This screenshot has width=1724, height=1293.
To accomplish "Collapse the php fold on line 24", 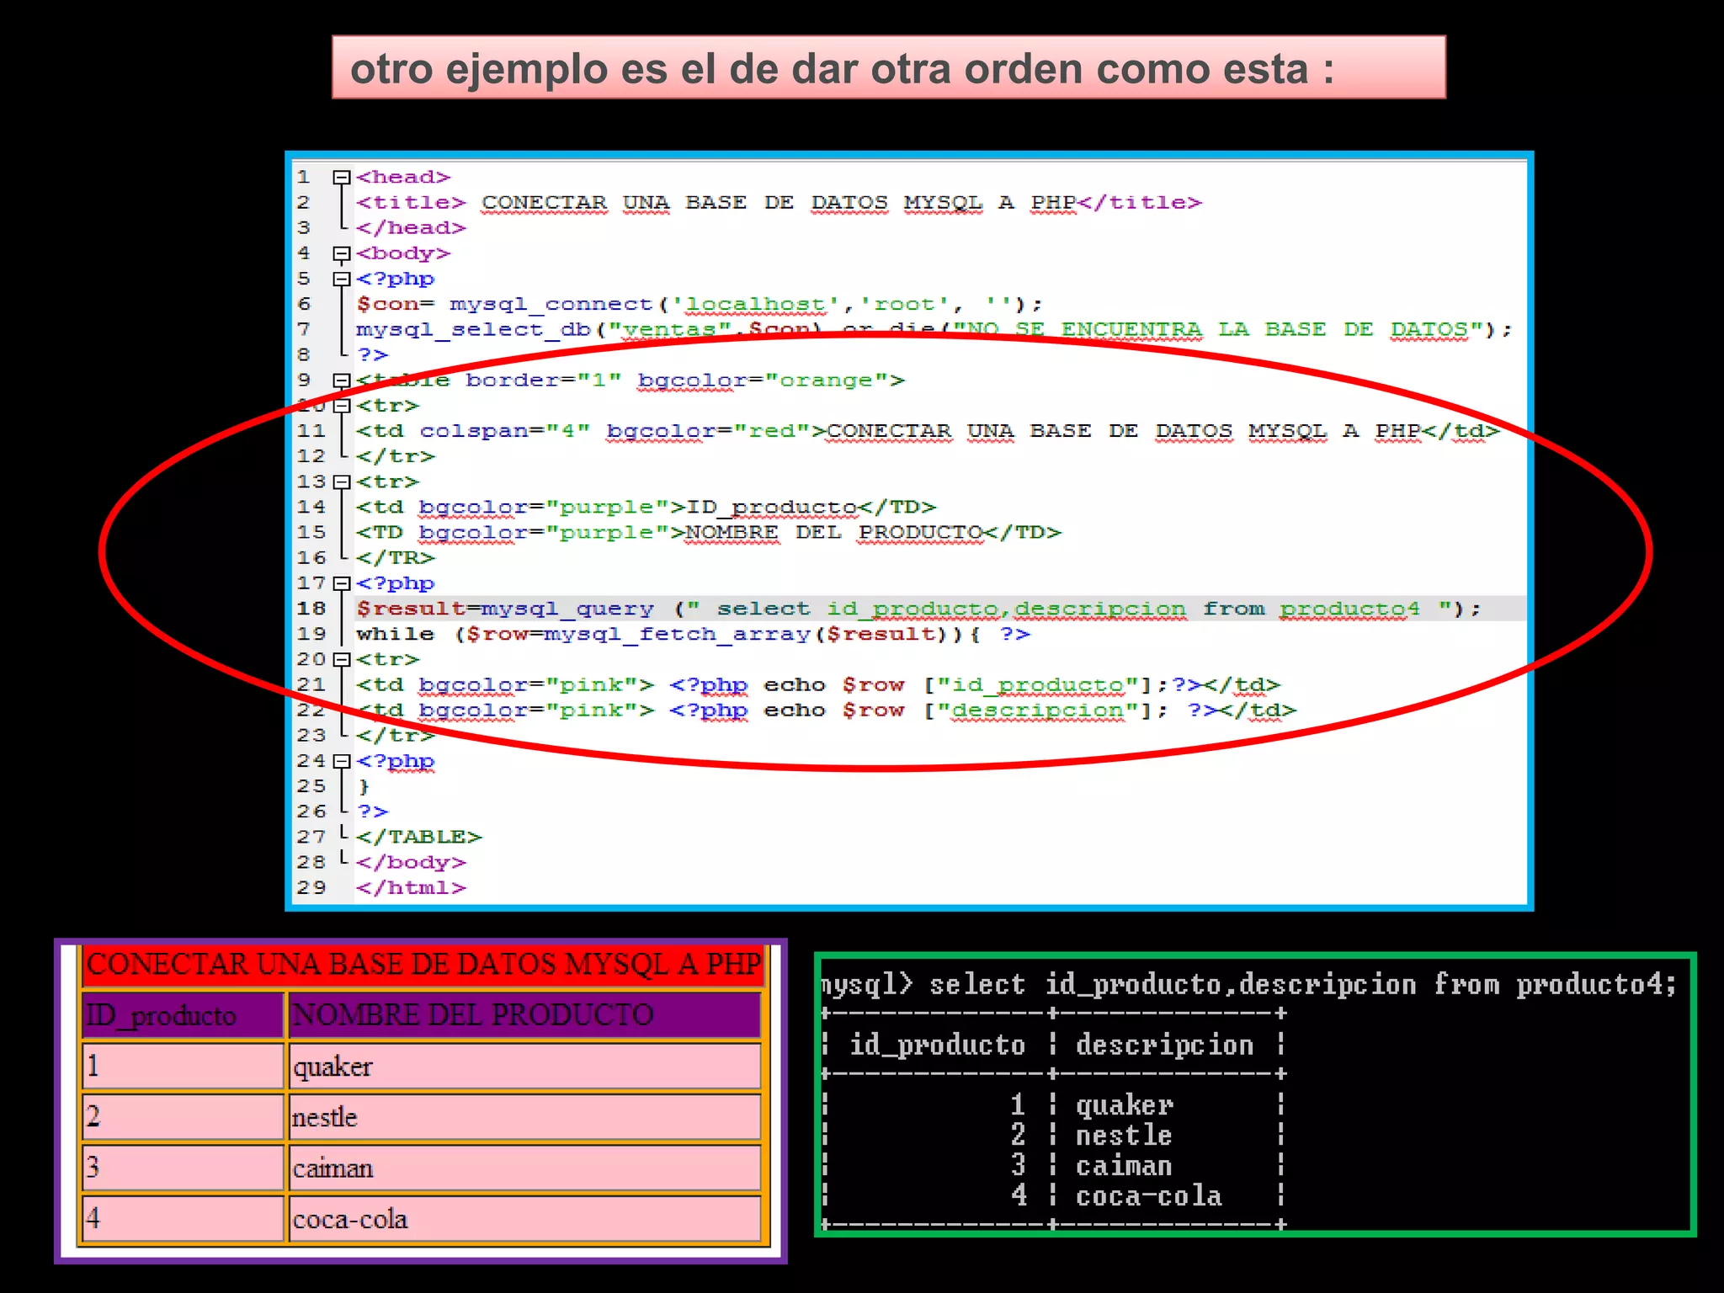I will [x=341, y=761].
